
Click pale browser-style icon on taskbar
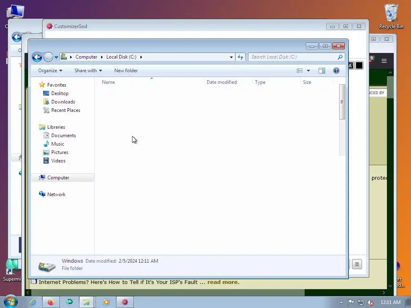[69, 302]
